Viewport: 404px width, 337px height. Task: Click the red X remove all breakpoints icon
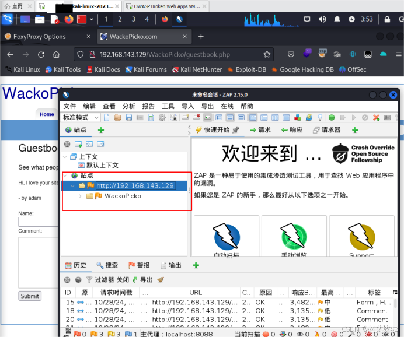pos(376,118)
